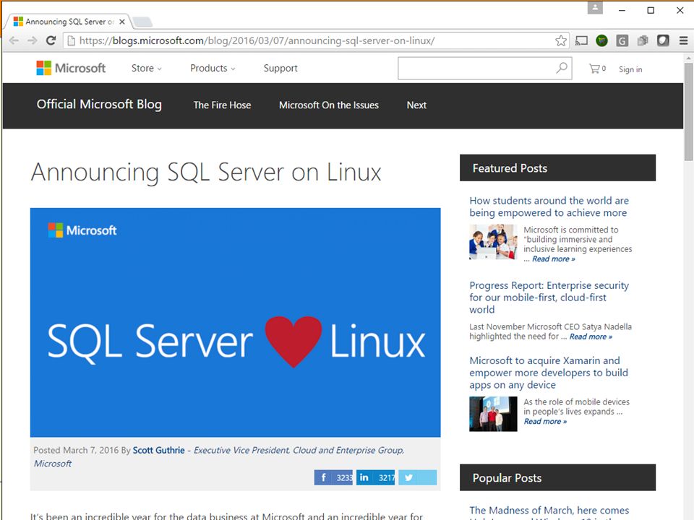Click the 'Announcing SQL Server on Linux' heading
This screenshot has width=694, height=520.
tap(206, 172)
